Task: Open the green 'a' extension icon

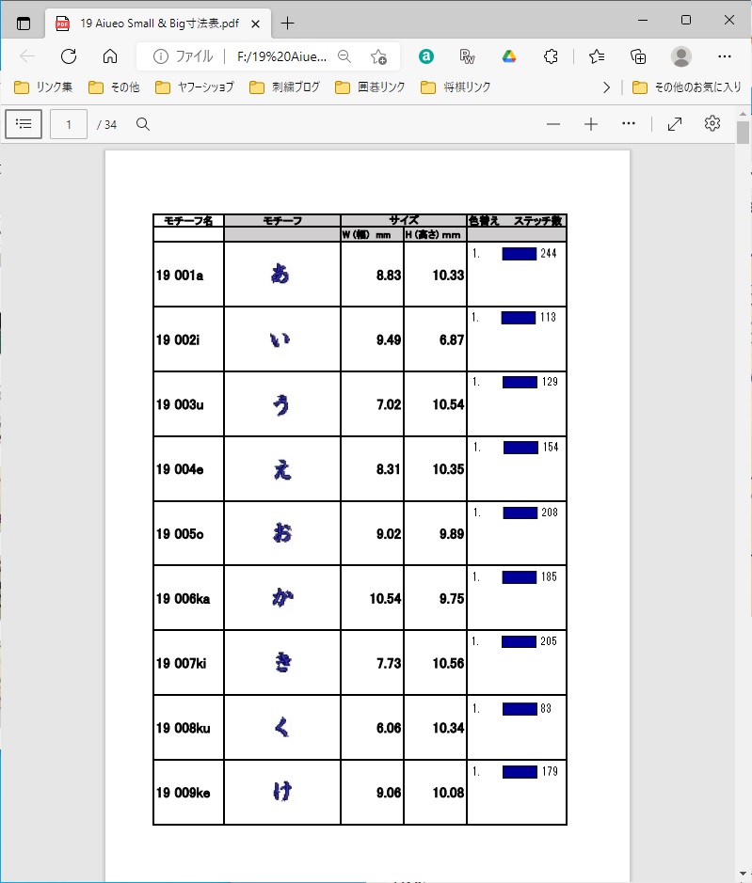Action: pos(426,56)
